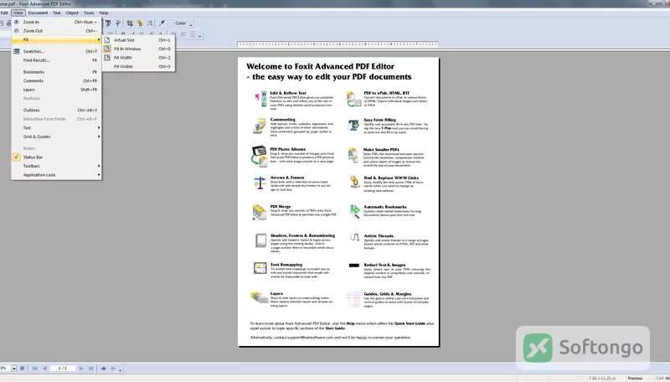Click the Redact Text & Images heading

coord(384,265)
